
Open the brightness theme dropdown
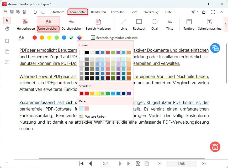195,12
